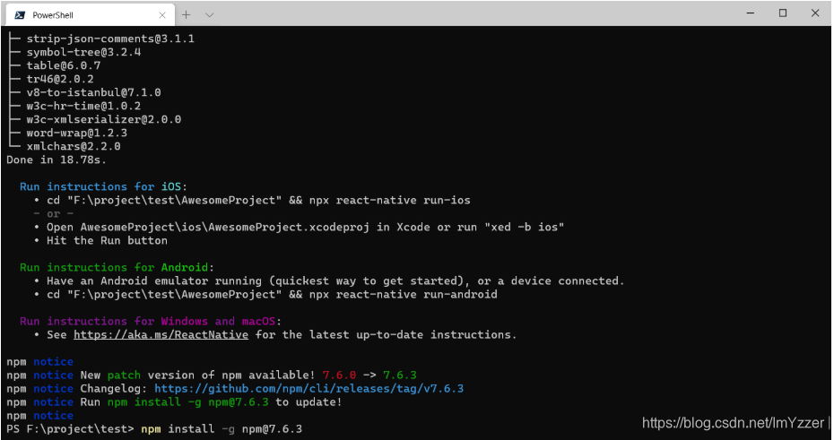This screenshot has height=440, width=834.
Task: Click the green '7.6.3' version text
Action: [400, 375]
